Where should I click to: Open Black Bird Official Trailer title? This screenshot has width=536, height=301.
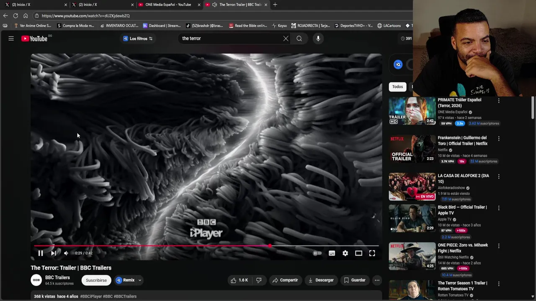[462, 210]
